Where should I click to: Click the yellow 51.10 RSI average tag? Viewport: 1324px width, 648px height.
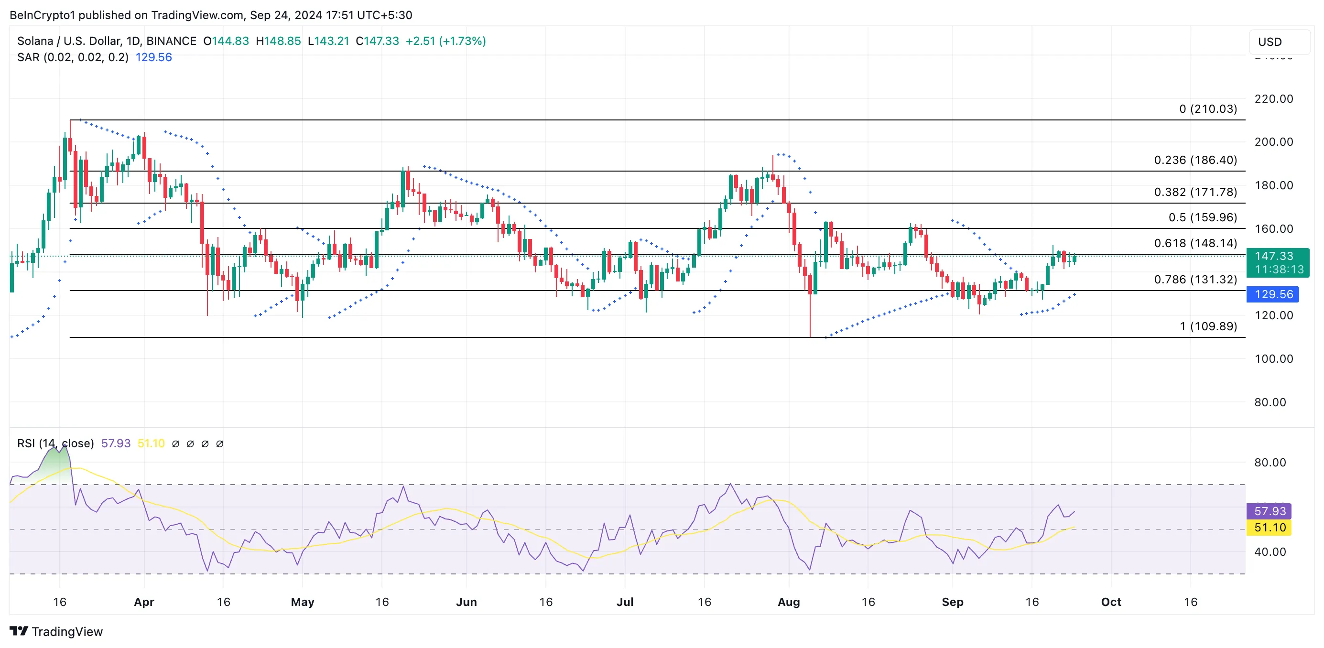click(x=1269, y=527)
